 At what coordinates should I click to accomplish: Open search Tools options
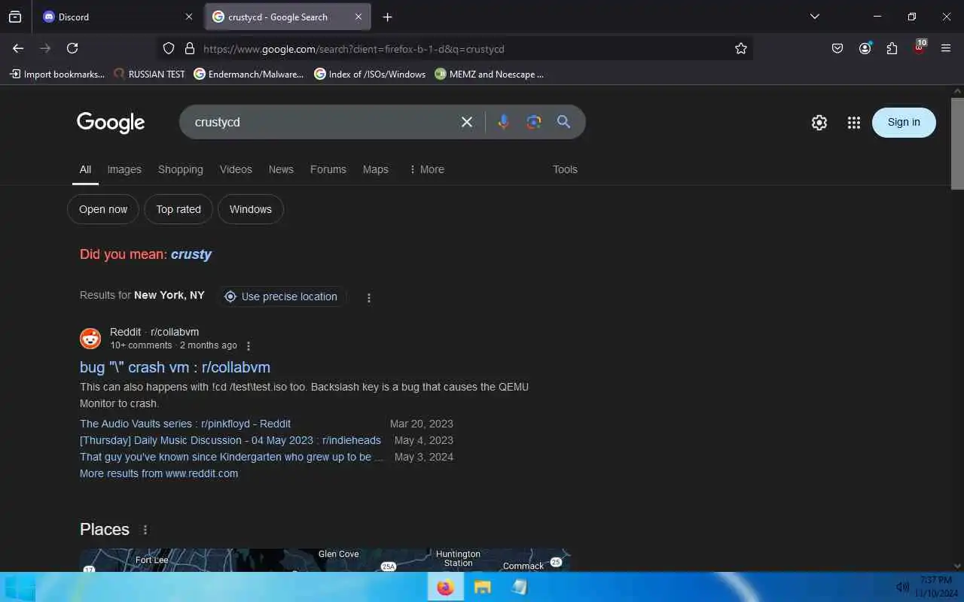point(565,169)
